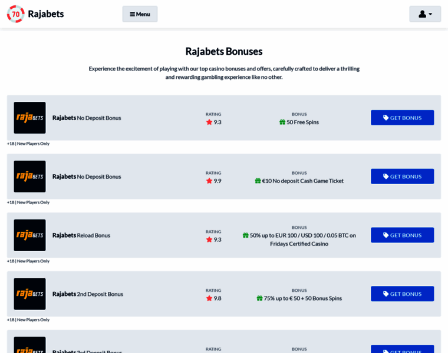
Task: Open the first Rajabets No Deposit Bonus title with 9.3 rating
Action: point(87,118)
